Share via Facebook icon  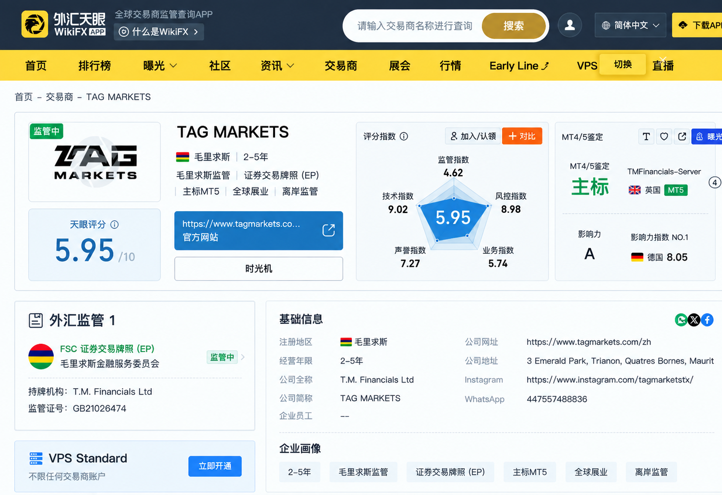coord(707,320)
